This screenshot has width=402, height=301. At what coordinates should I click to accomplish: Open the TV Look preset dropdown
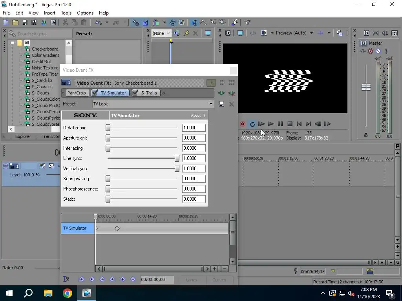pos(210,104)
